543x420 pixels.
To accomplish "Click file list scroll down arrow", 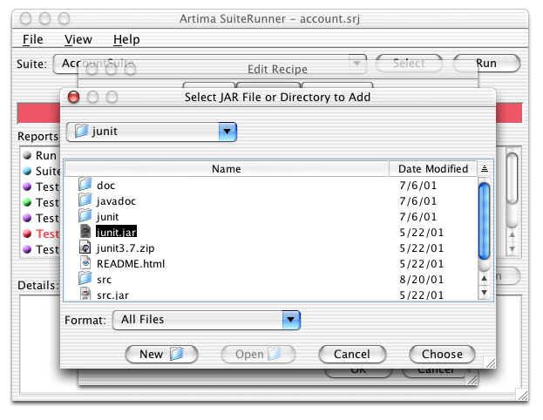I will tap(484, 293).
